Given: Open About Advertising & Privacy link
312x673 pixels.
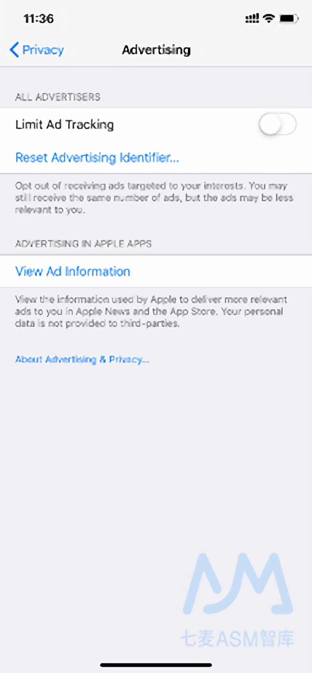Looking at the screenshot, I should pyautogui.click(x=82, y=359).
